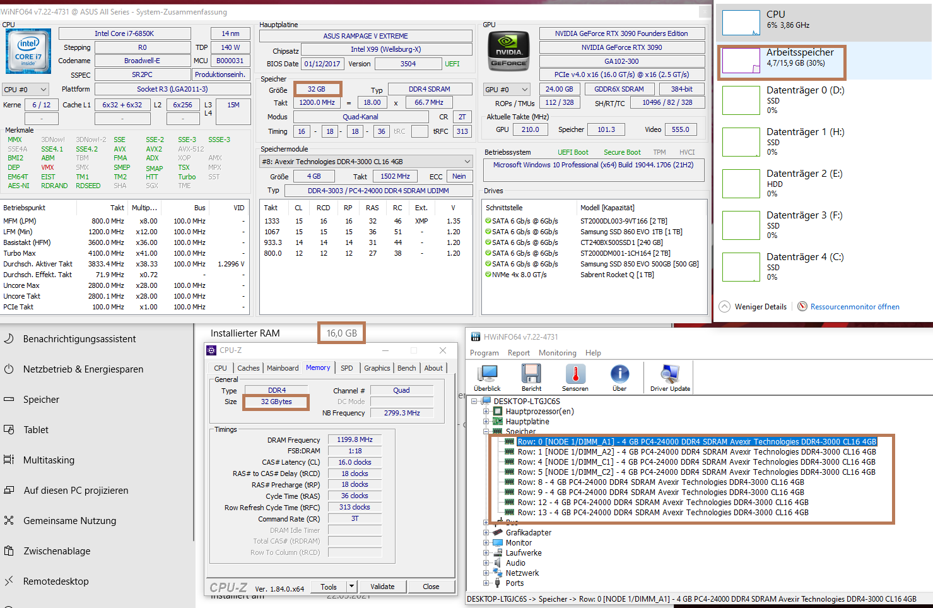Select the Tablet icon in Settings sidebar
This screenshot has height=608, width=933.
click(9, 429)
